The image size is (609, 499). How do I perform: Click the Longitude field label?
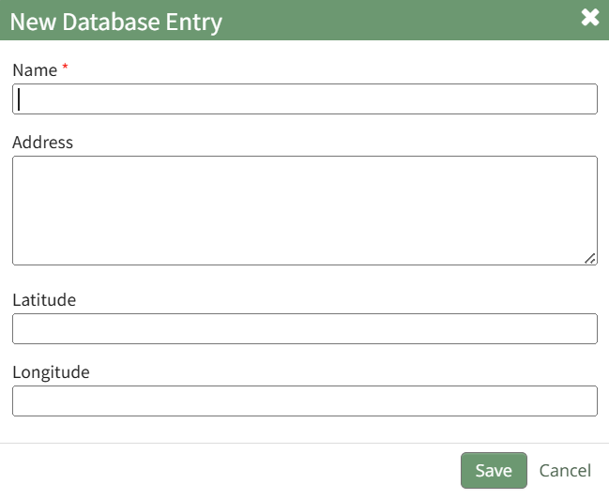coord(51,372)
